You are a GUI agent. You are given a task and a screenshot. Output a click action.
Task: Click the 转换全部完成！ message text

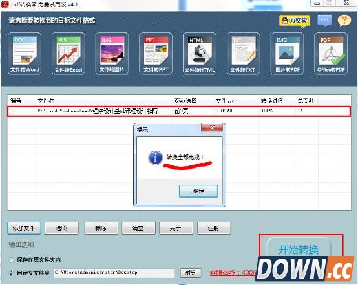click(x=185, y=157)
